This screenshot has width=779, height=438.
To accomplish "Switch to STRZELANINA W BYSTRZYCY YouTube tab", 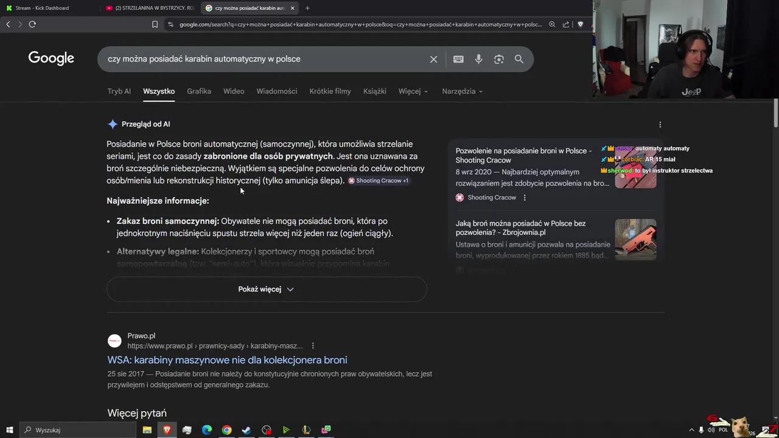I will pos(150,8).
